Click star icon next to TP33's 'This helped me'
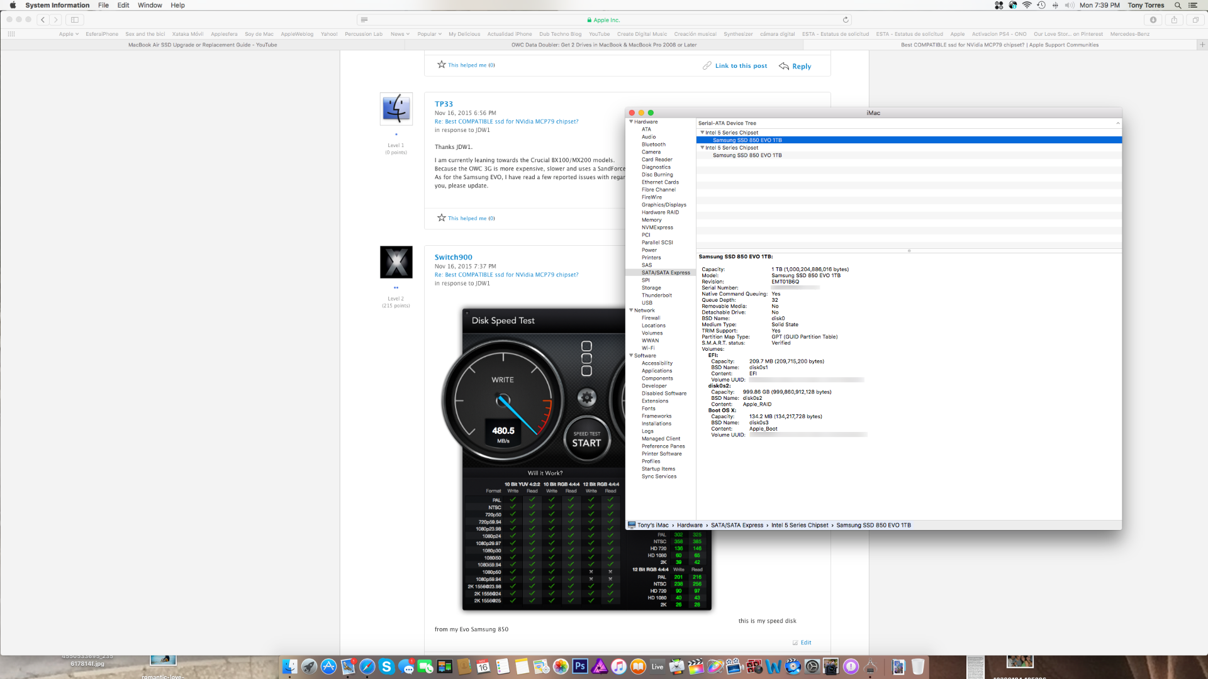 (x=441, y=218)
